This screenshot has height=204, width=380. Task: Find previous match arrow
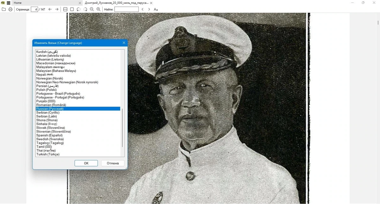pos(142,9)
